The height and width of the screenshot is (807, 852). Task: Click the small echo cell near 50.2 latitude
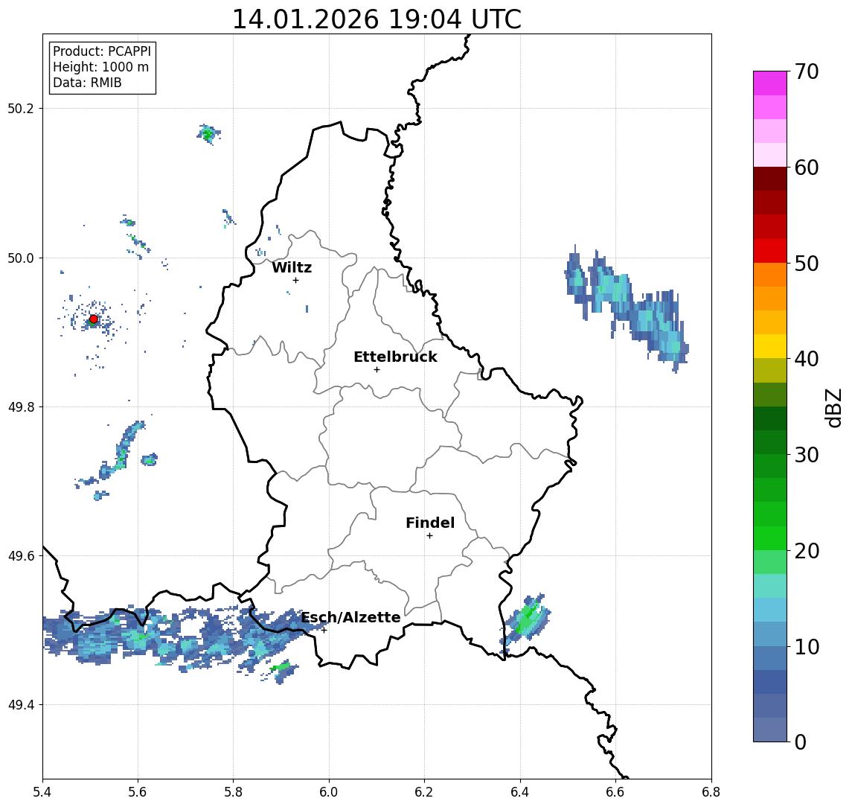[x=208, y=133]
